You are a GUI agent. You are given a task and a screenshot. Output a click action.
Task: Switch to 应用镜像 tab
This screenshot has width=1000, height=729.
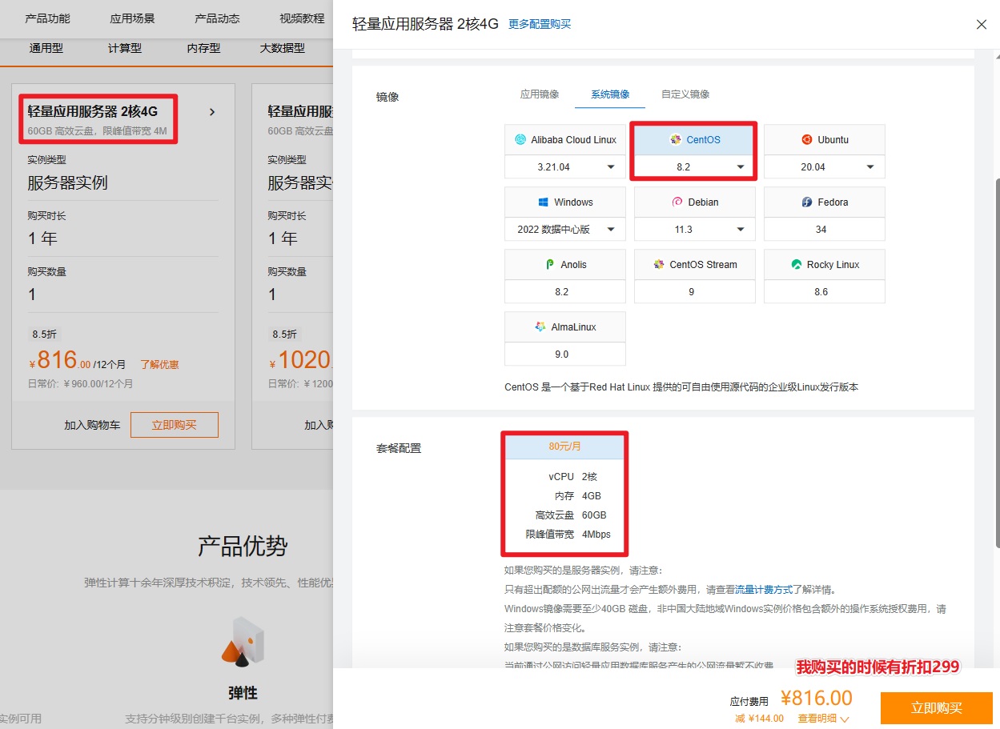click(x=540, y=94)
